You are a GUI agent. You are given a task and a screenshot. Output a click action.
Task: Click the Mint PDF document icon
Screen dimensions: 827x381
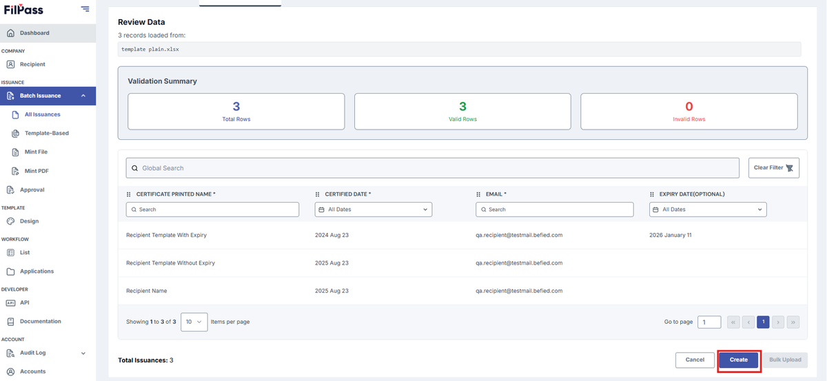pyautogui.click(x=17, y=170)
